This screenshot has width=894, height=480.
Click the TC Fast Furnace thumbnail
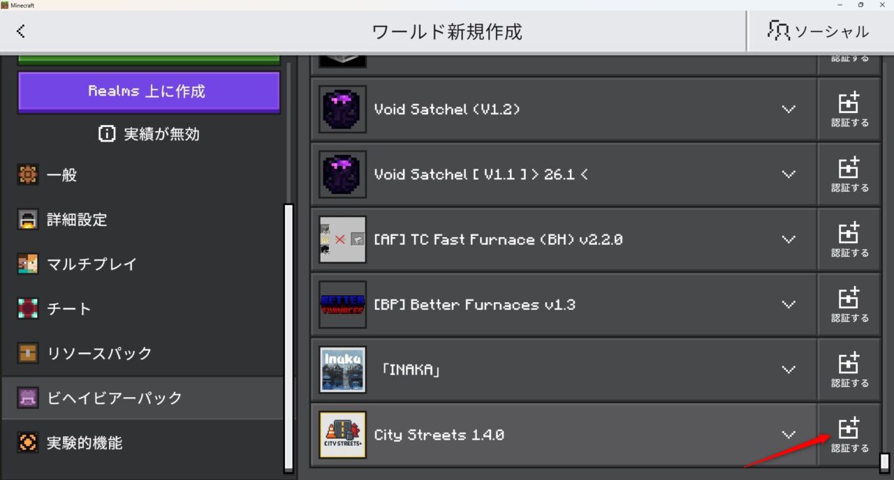343,239
